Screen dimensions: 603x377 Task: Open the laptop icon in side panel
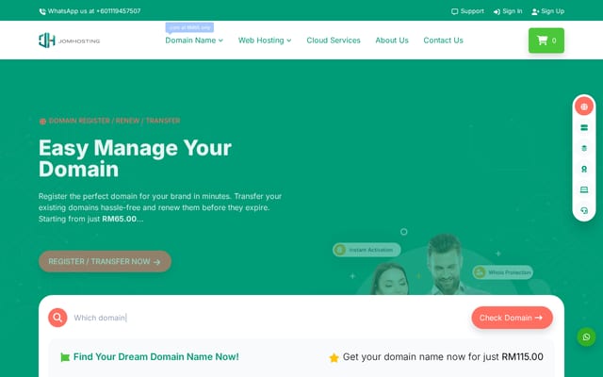pyautogui.click(x=584, y=190)
